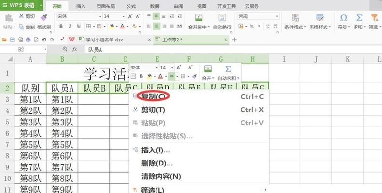Select the Format Painter (格式刷) brush
The width and height of the screenshot is (382, 193).
click(44, 17)
